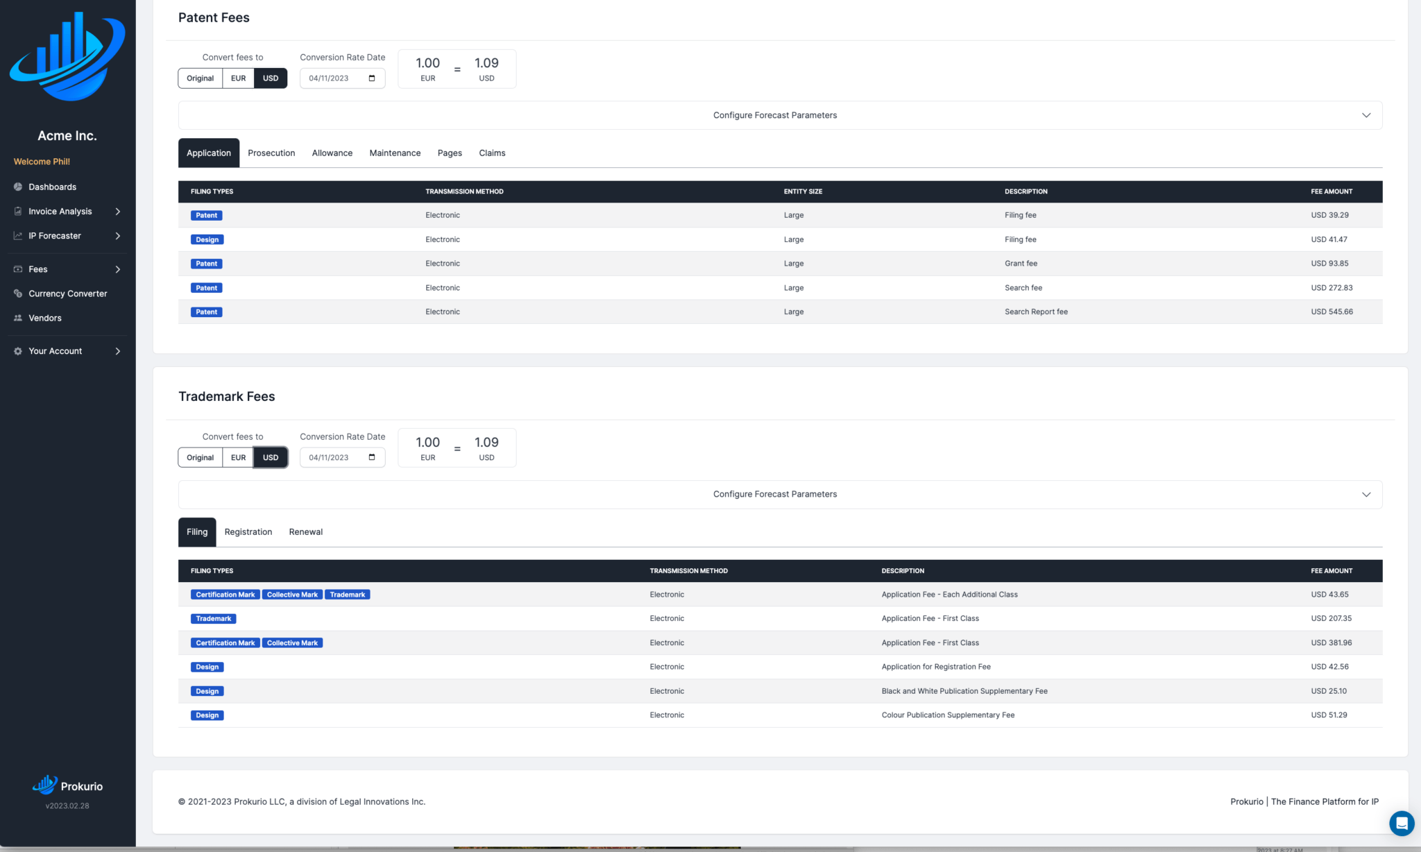Switch to the Claims tab

(x=492, y=153)
